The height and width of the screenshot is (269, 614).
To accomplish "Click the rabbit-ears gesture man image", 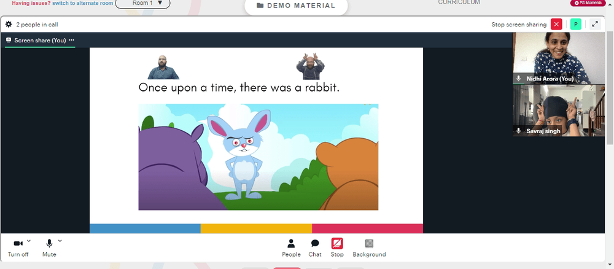I will click(310, 66).
